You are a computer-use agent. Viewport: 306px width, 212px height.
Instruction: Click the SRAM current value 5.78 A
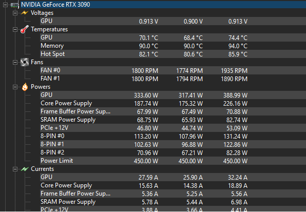(150, 202)
